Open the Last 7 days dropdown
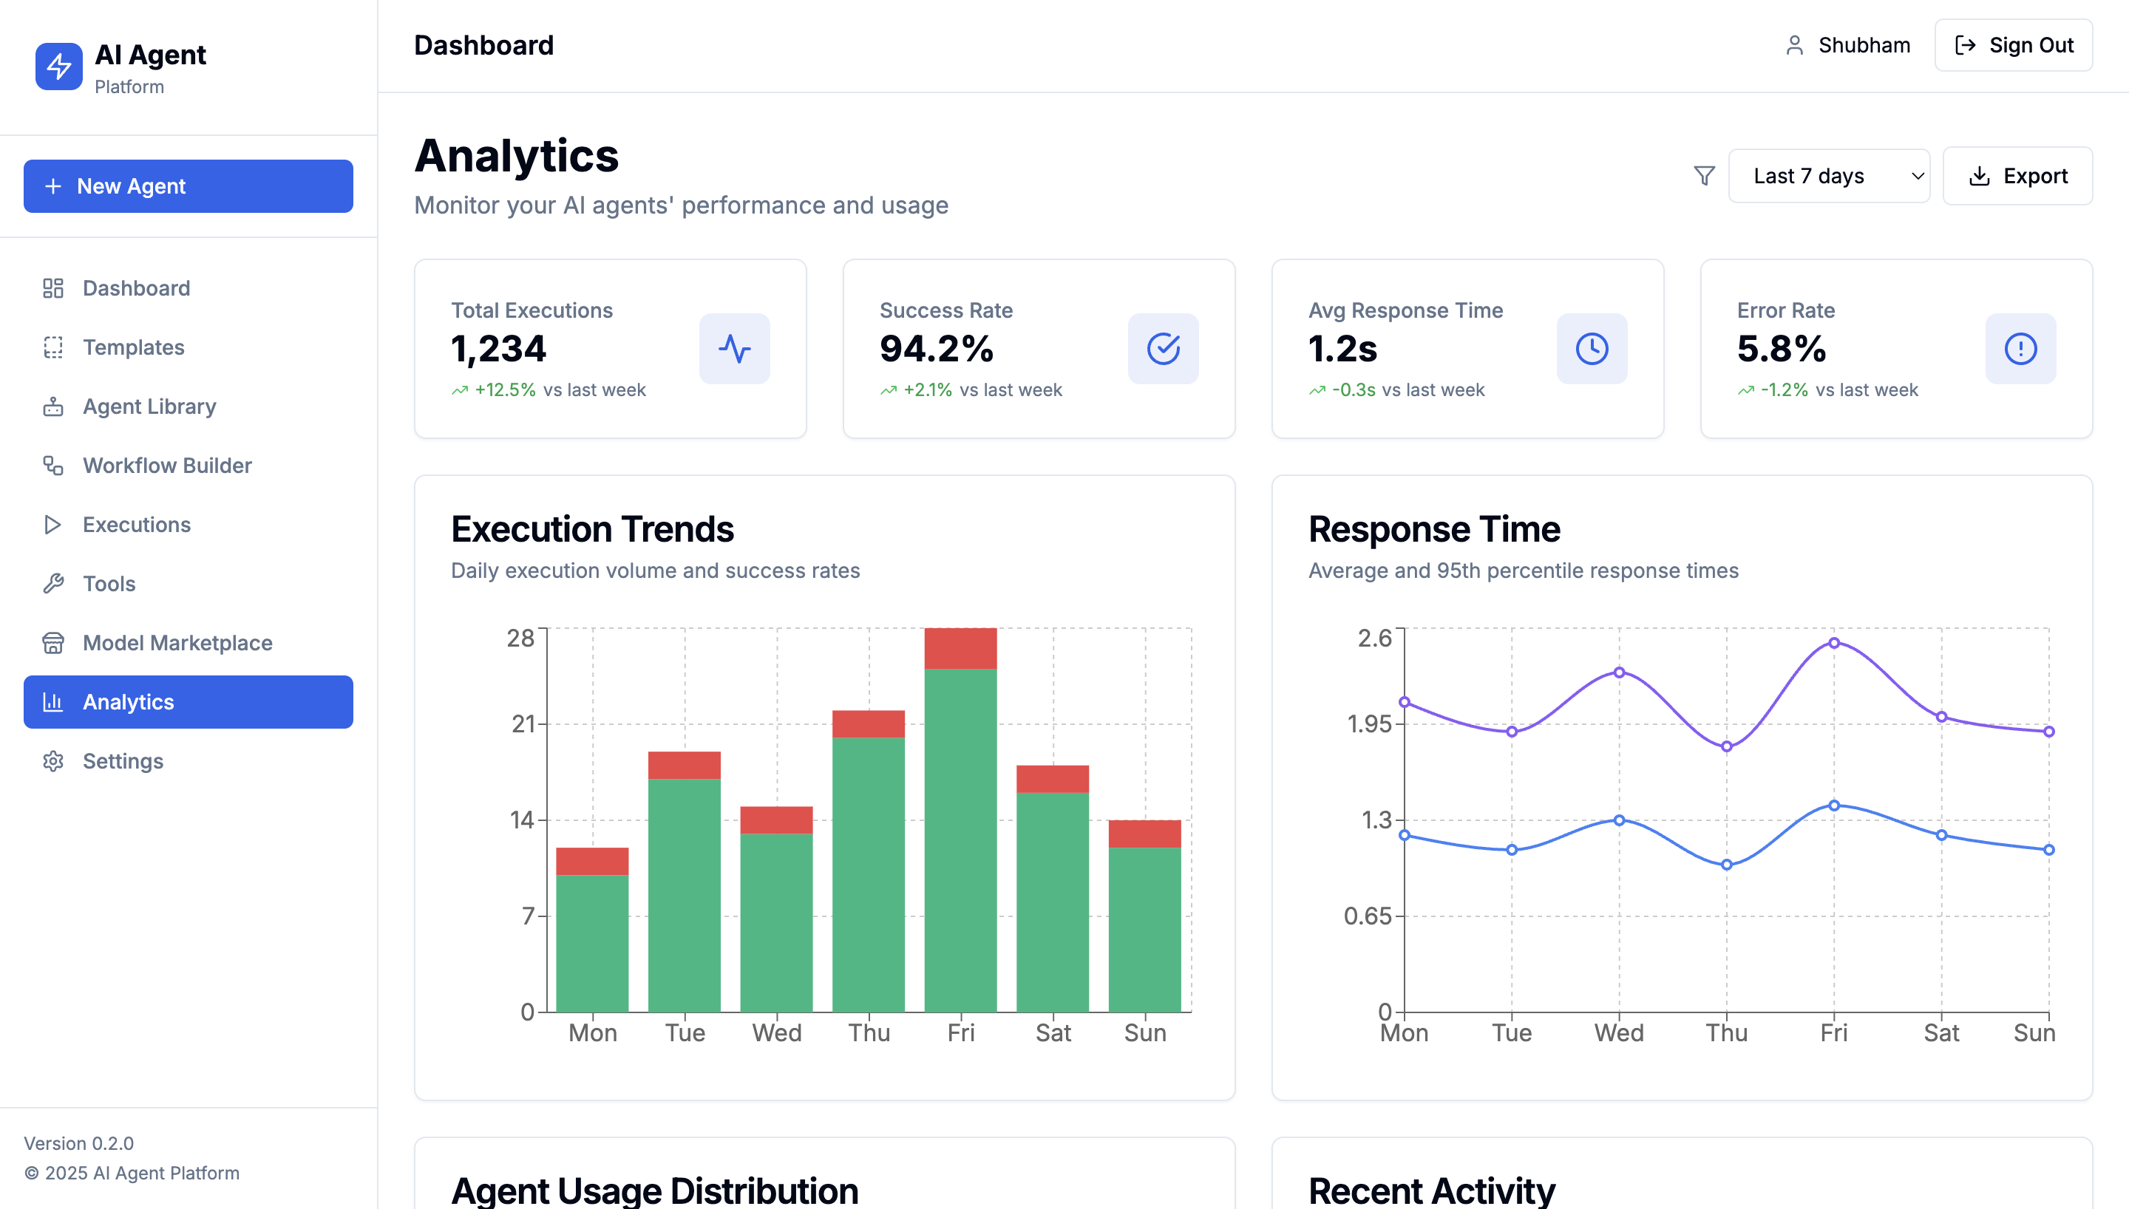2129x1209 pixels. (x=1828, y=176)
